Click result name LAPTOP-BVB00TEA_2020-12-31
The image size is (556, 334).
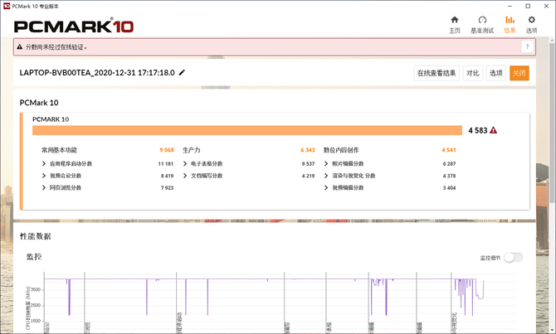click(x=97, y=73)
